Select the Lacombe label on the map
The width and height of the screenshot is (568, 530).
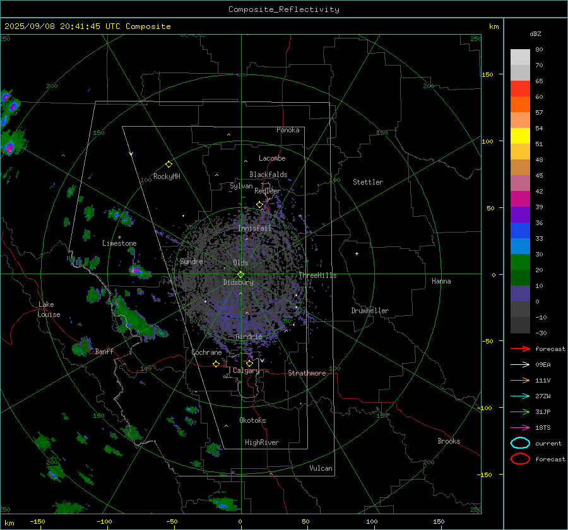[x=272, y=158]
